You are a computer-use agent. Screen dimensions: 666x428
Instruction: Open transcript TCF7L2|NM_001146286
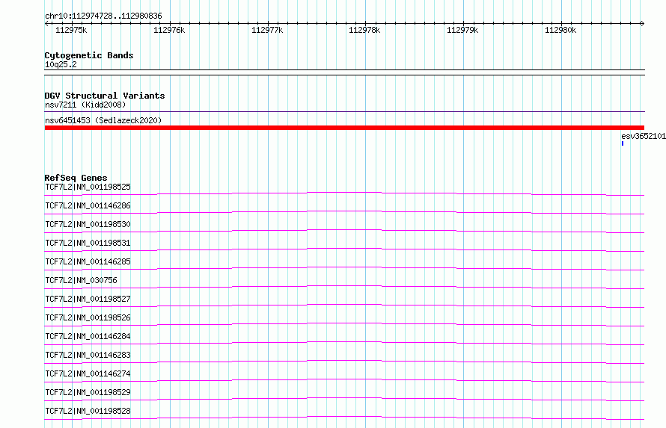88,205
